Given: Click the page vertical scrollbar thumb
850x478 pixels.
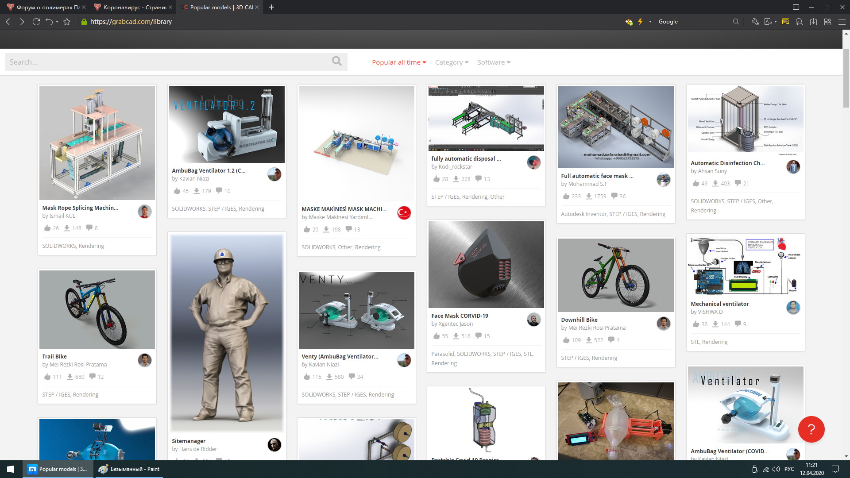Looking at the screenshot, I should (x=846, y=77).
